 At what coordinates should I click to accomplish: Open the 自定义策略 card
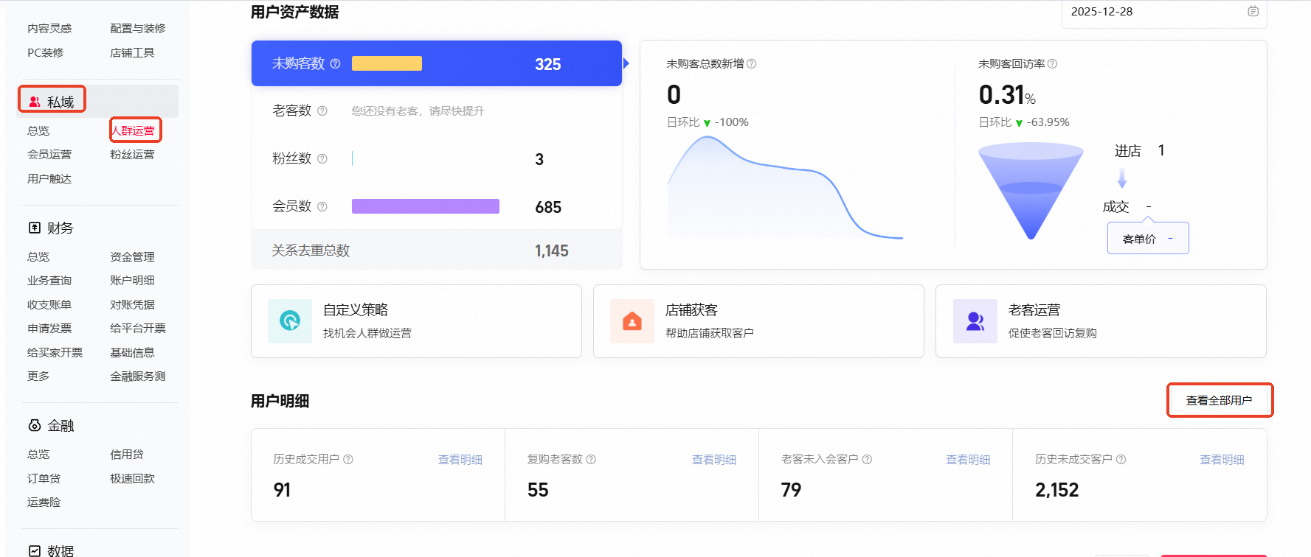(x=416, y=321)
